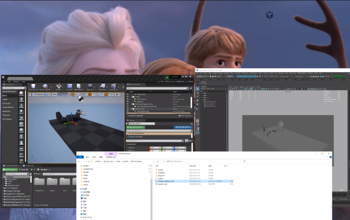Select the Maya Move tool
This screenshot has width=350, height=220.
(x=198, y=101)
